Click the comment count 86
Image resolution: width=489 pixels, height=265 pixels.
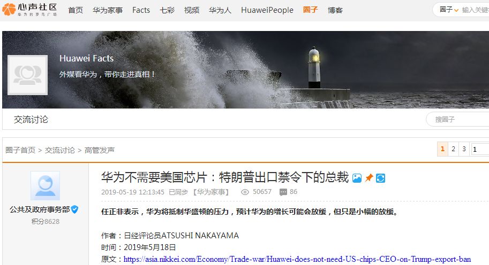click(x=294, y=192)
